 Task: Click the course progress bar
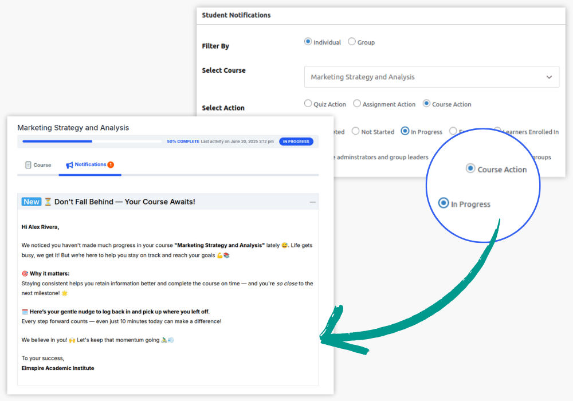92,141
